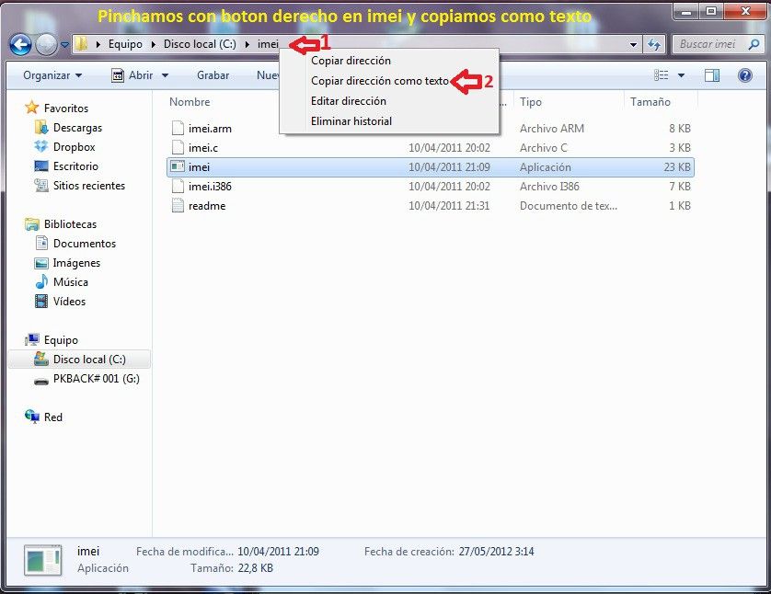Viewport: 771px width, 594px height.
Task: Click the Favoritos star icon
Action: pyautogui.click(x=32, y=107)
